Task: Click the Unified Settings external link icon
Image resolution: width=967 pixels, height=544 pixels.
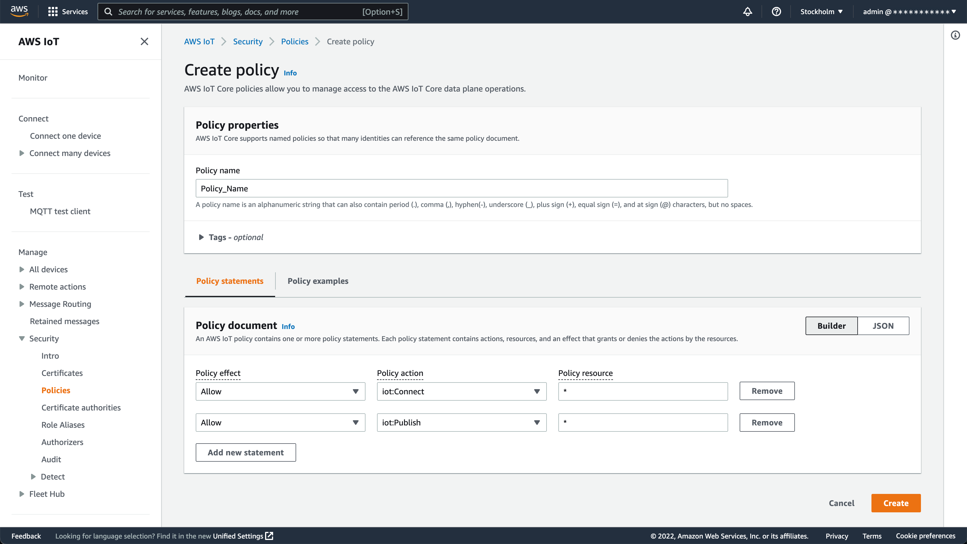Action: pyautogui.click(x=270, y=536)
